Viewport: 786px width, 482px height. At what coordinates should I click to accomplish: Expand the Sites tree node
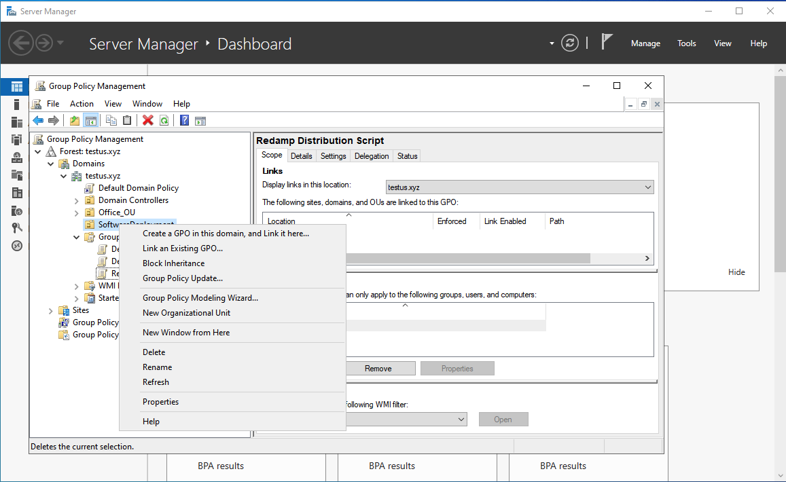pyautogui.click(x=51, y=310)
